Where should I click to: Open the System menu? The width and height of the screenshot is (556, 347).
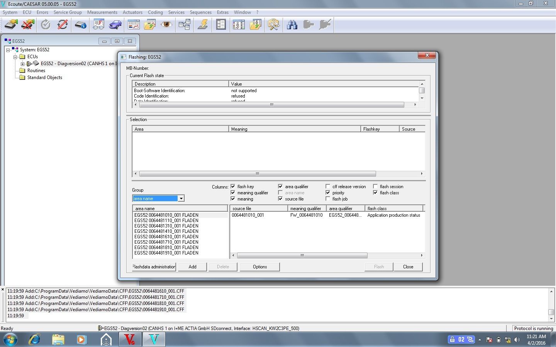click(x=10, y=12)
